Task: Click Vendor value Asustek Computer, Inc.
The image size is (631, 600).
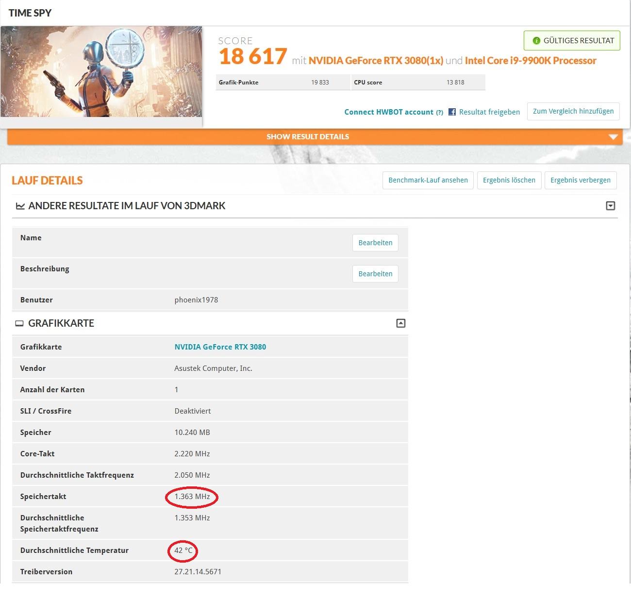Action: coord(213,368)
